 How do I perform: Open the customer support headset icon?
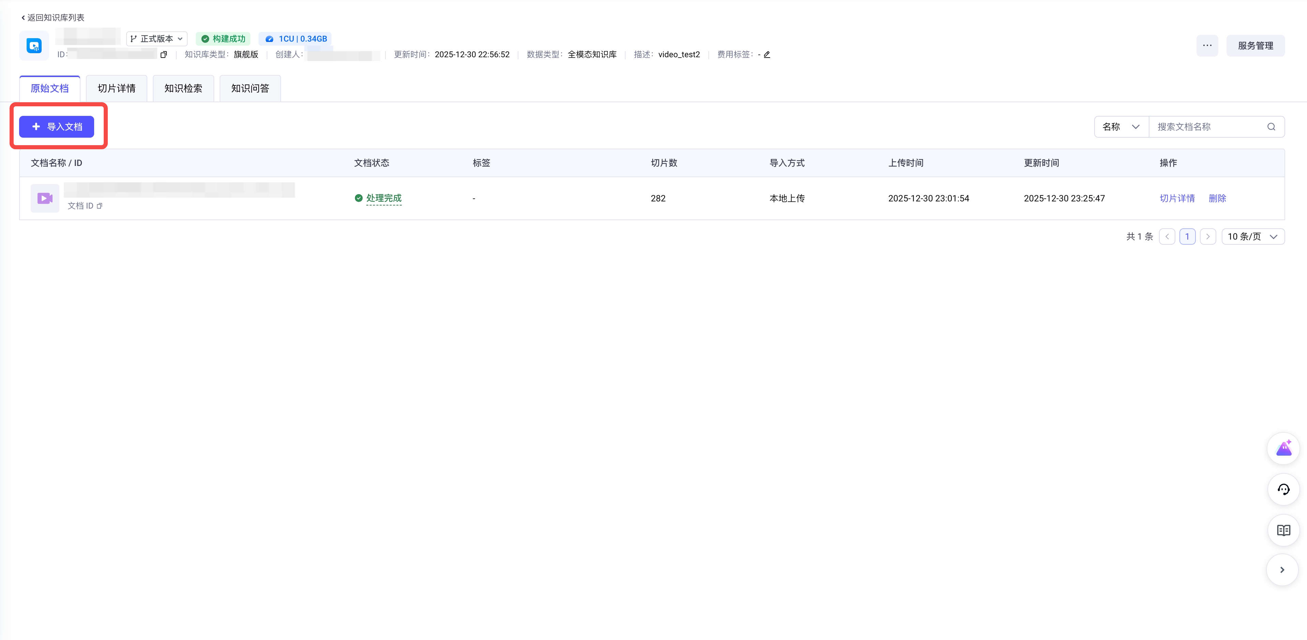(1283, 489)
